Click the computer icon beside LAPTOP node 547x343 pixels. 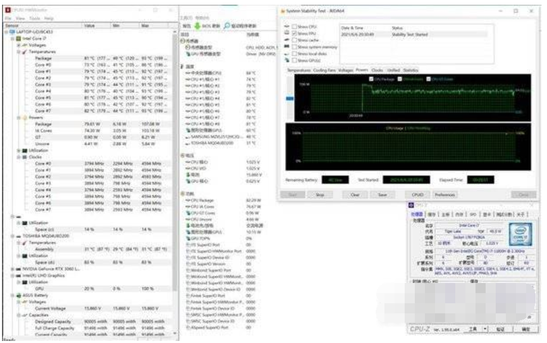(x=12, y=32)
